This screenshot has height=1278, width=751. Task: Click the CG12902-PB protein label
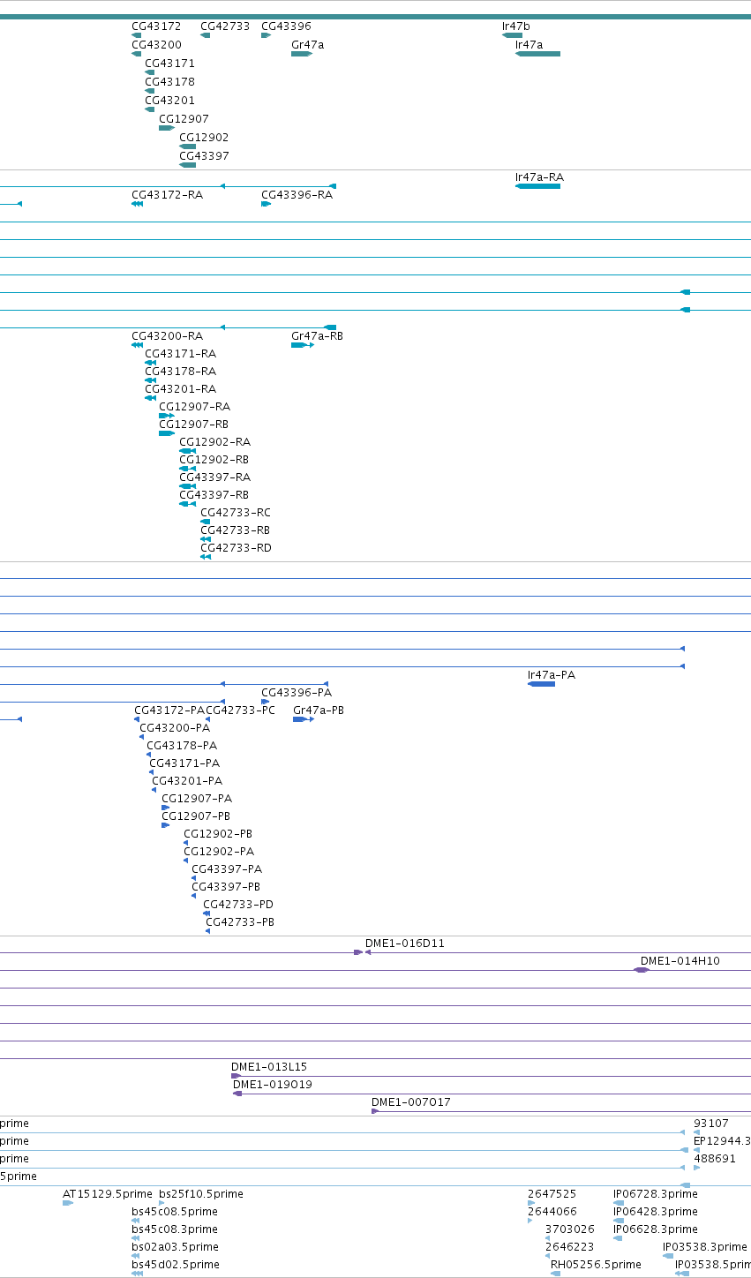[218, 834]
